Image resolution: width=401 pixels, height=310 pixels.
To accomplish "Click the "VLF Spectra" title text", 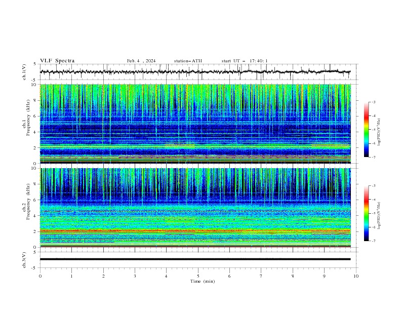I will point(57,61).
